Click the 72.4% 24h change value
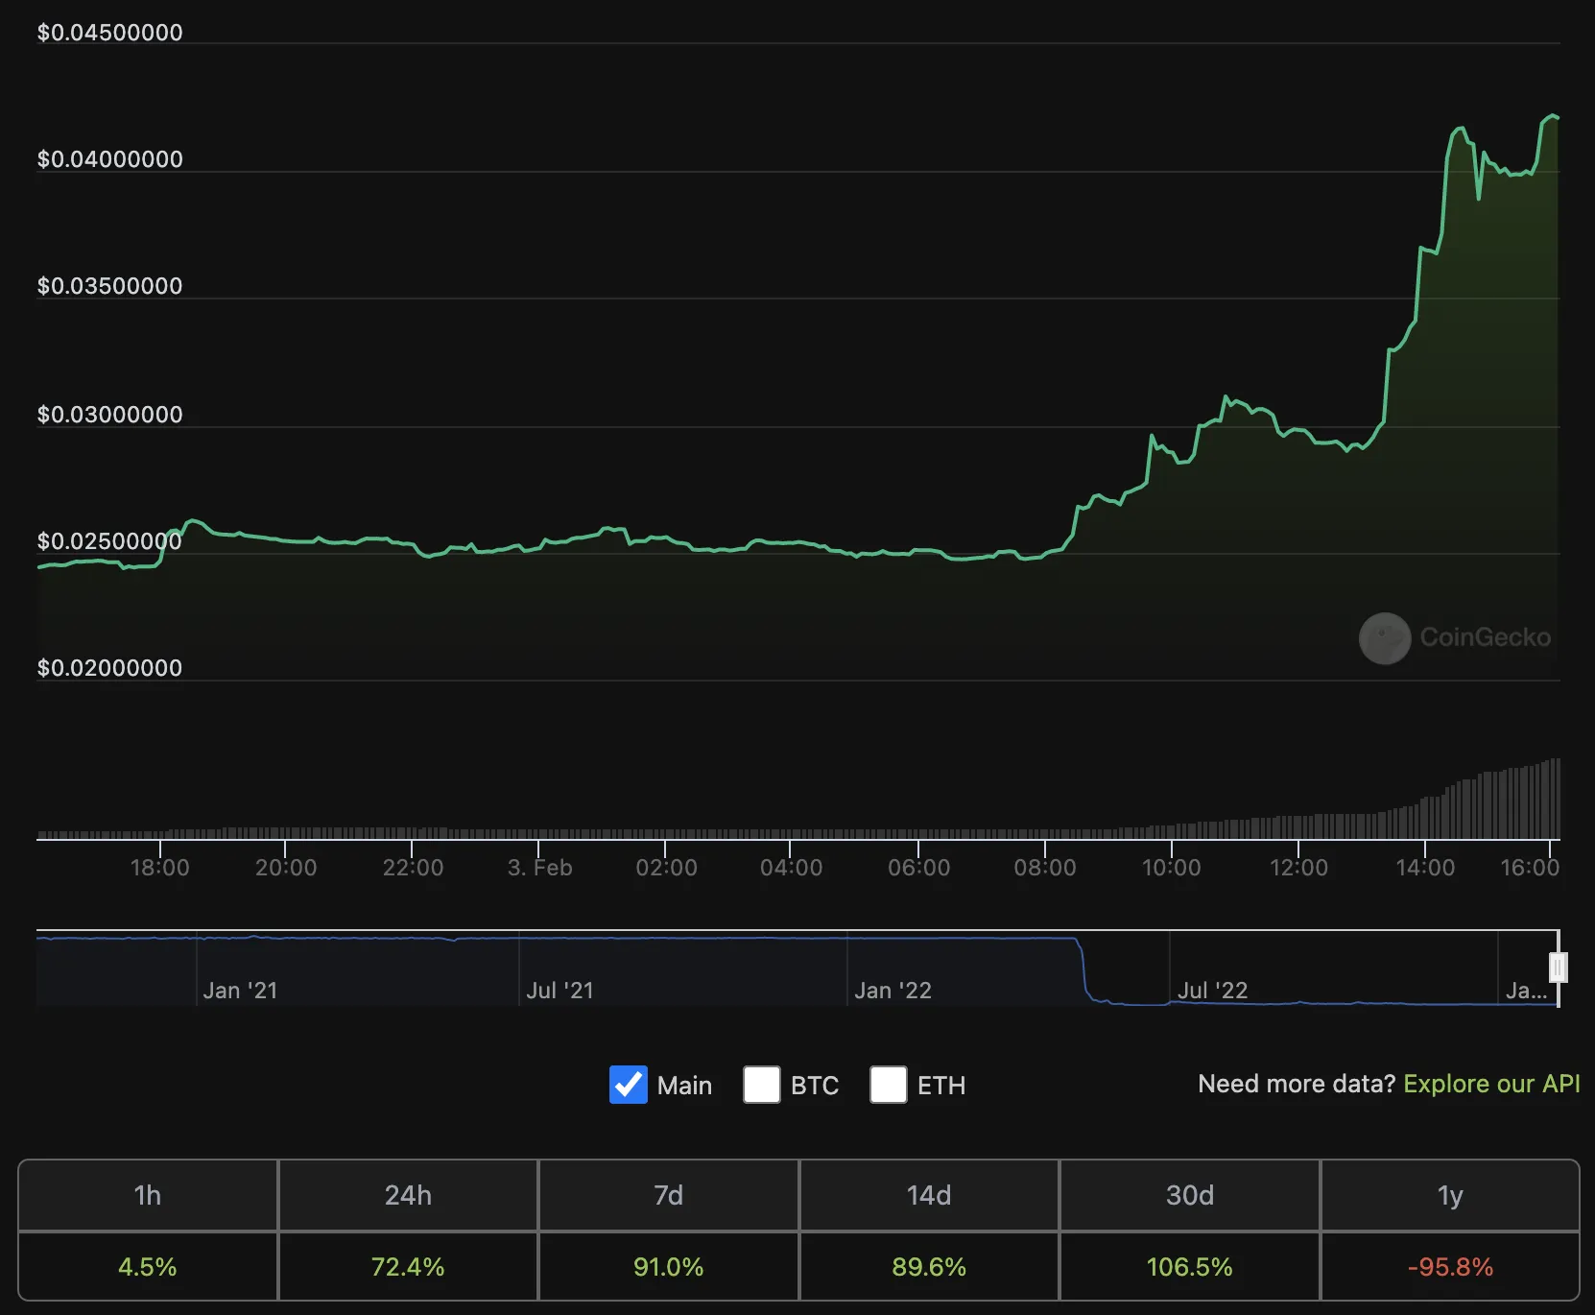 (x=408, y=1267)
